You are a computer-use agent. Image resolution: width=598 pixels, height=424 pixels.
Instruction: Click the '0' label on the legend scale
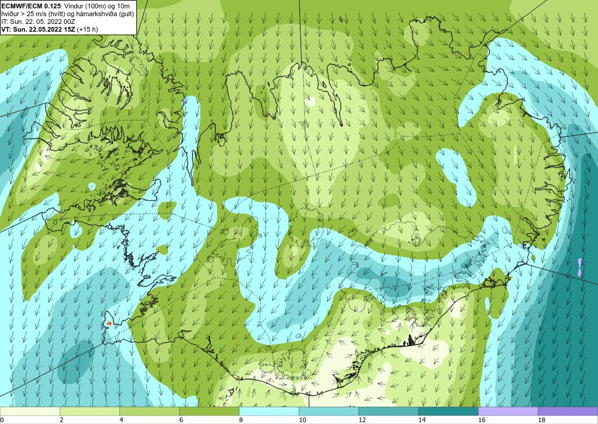coord(2,420)
